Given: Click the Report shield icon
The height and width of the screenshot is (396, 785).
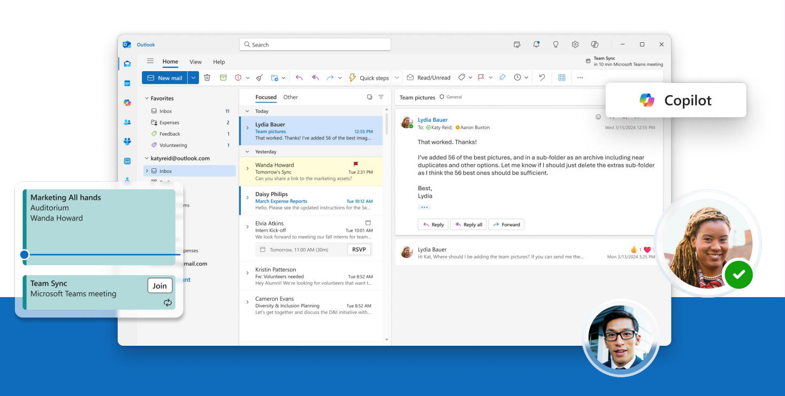Looking at the screenshot, I should [x=239, y=77].
